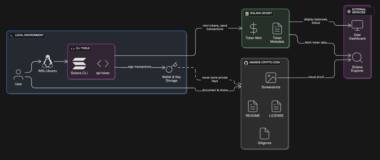
Task: Select the 'Token Mint' node label
Action: [x=254, y=38]
